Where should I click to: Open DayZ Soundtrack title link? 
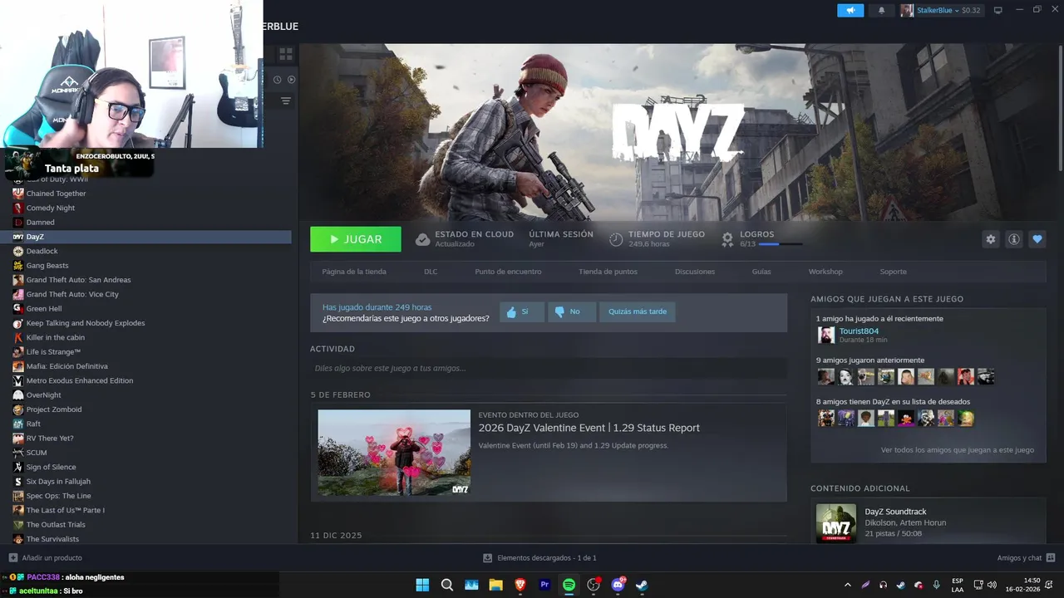pos(895,512)
